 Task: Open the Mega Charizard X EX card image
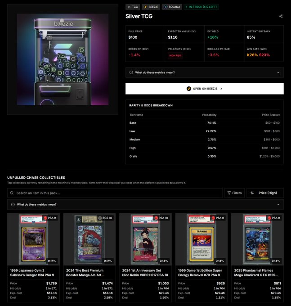click(257, 239)
